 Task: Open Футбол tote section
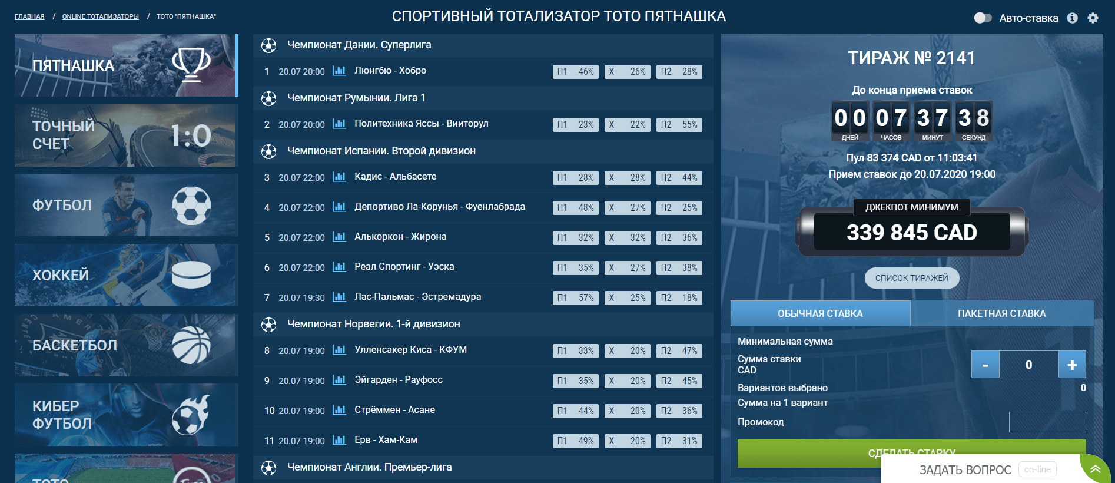coord(127,205)
